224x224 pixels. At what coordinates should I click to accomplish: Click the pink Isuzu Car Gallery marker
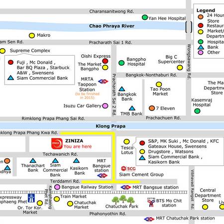click(x=105, y=106)
